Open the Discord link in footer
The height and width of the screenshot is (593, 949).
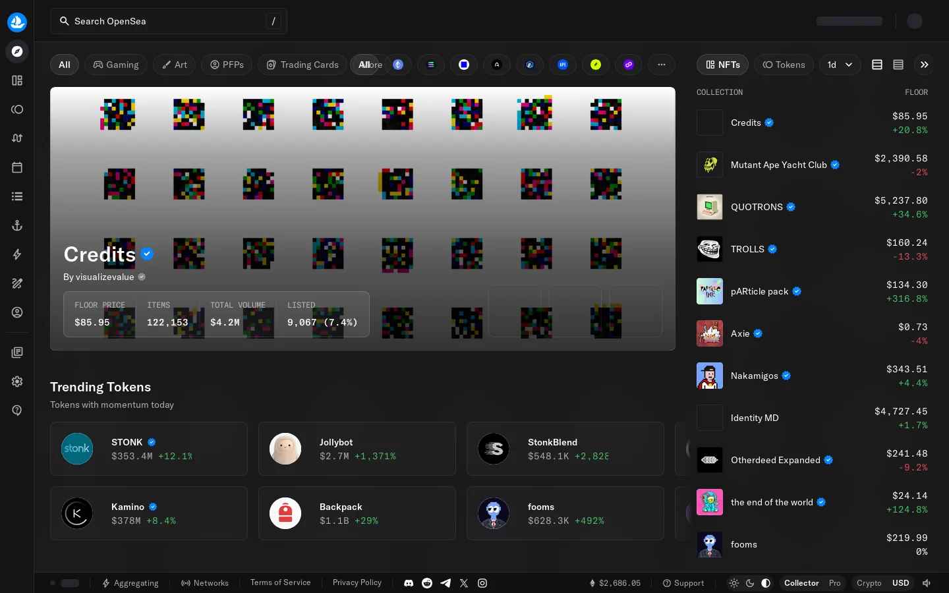coord(409,583)
